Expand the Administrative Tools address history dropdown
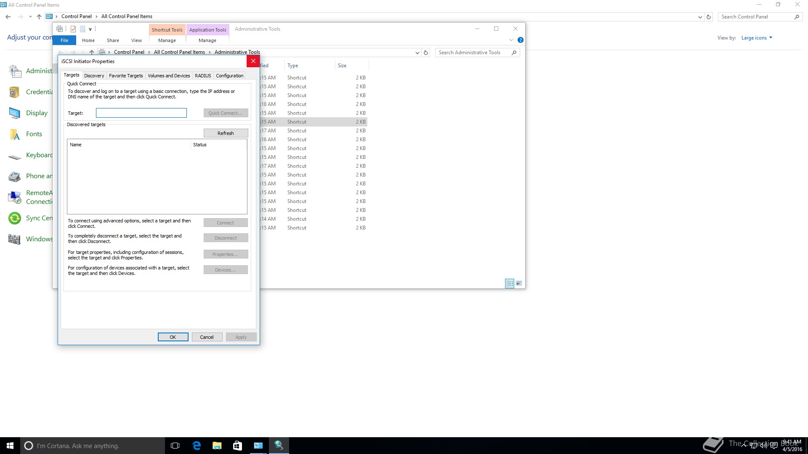Screen dimensions: 808x454 (417, 53)
